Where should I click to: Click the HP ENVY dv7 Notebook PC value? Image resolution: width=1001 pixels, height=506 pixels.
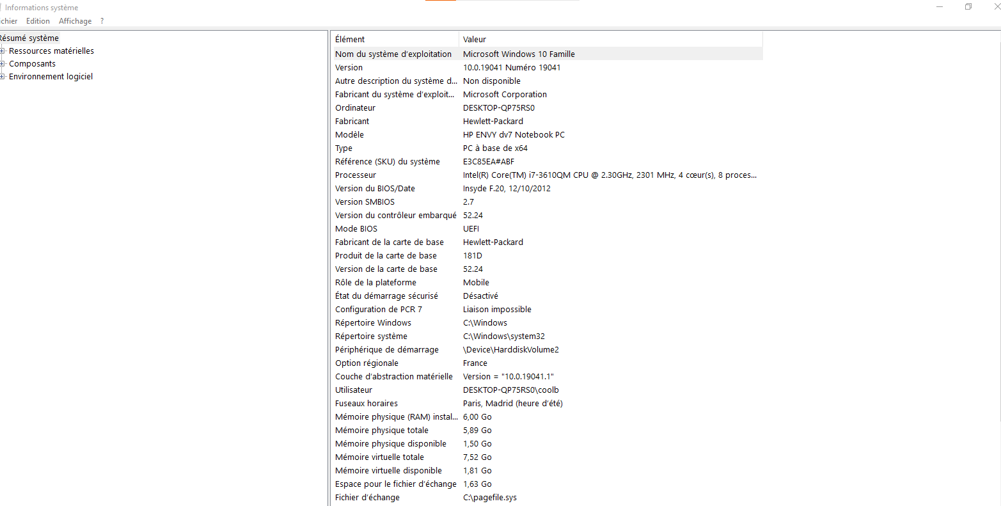pos(514,135)
